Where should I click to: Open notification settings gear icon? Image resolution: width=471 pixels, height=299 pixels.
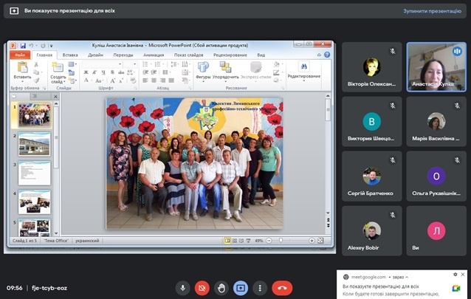pos(455,275)
